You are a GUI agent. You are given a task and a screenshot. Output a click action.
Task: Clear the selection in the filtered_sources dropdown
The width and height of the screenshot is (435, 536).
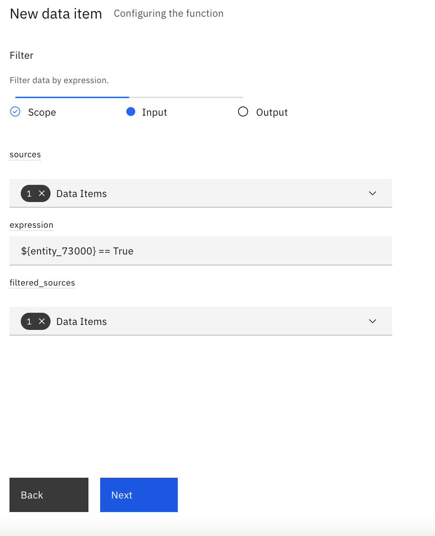pyautogui.click(x=42, y=321)
